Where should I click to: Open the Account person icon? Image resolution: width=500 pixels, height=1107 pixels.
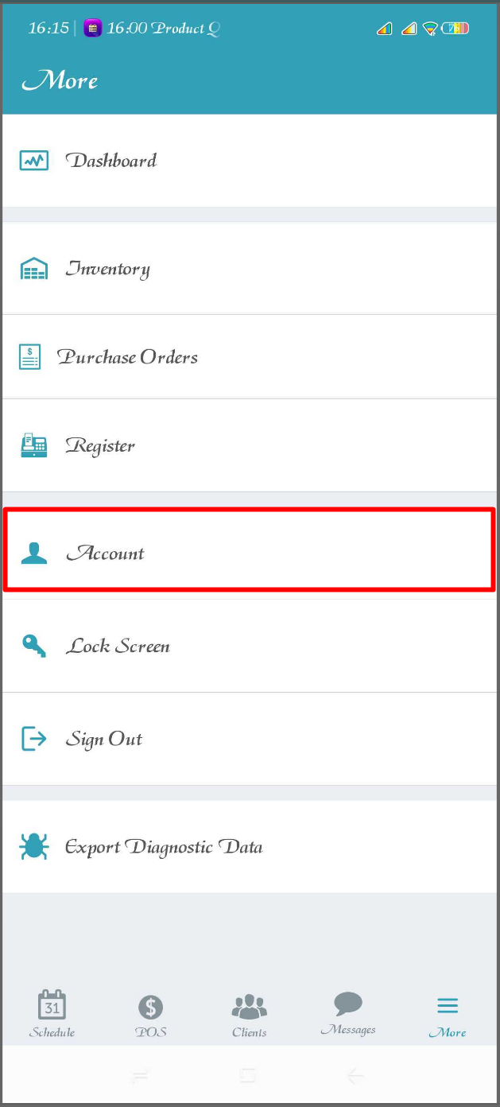[x=34, y=553]
